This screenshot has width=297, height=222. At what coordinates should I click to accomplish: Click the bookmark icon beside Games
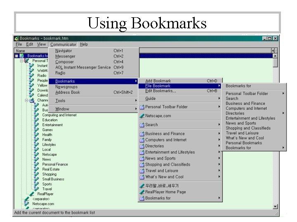[36, 129]
